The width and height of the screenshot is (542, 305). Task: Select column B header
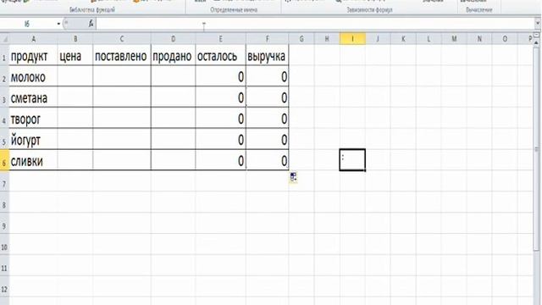(75, 39)
